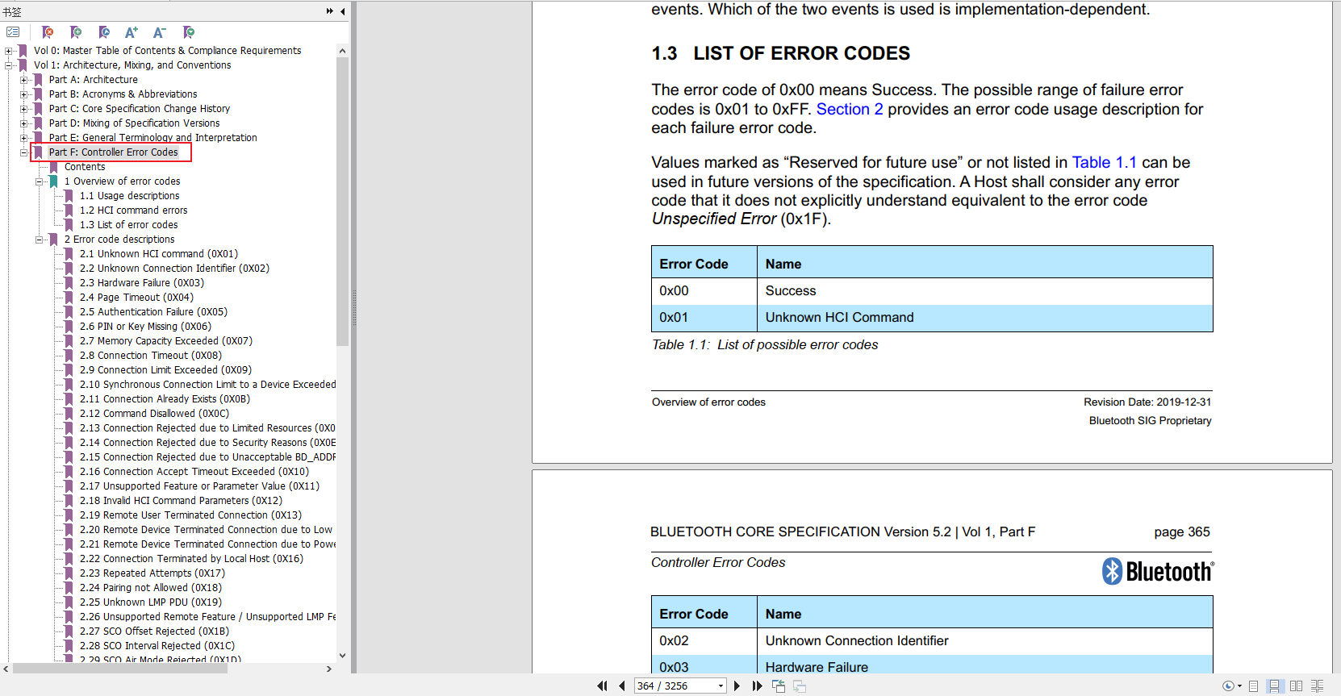Click the 2.2 Unknown Connection Identifier bookmark icon
Screen dimensions: 1341x696
pos(69,269)
